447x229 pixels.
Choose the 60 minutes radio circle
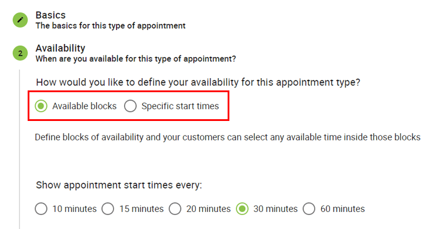coord(309,209)
